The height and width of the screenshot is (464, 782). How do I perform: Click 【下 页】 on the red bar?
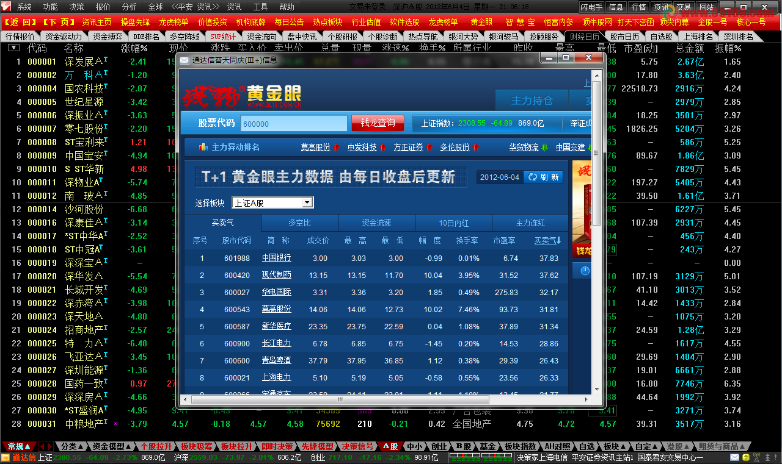coord(59,22)
